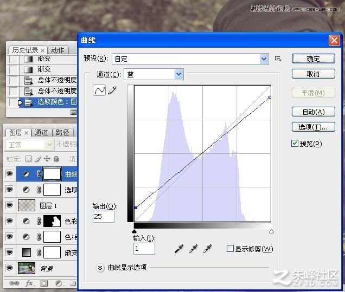Select Color Balance layer mask thumbnail
This screenshot has height=292, width=345.
pos(52,221)
